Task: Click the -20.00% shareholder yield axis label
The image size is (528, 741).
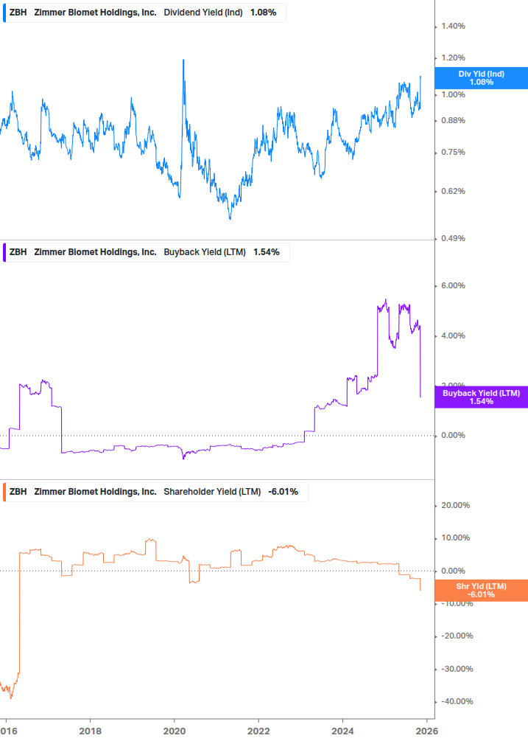Action: point(457,636)
